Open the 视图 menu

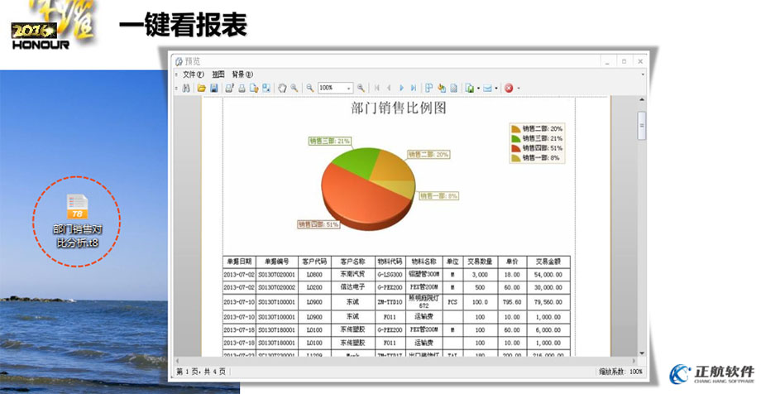coord(218,74)
